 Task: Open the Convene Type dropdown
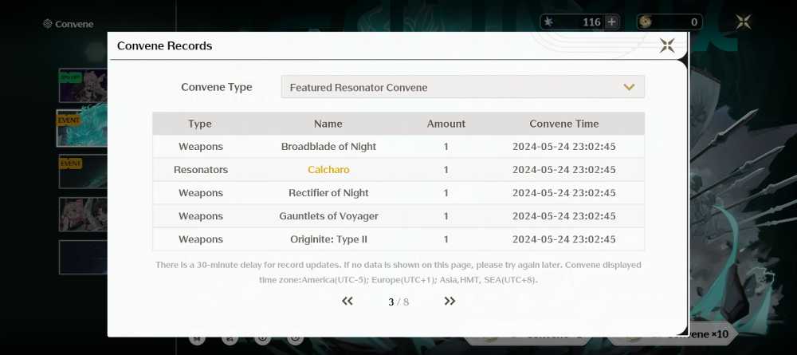click(462, 87)
